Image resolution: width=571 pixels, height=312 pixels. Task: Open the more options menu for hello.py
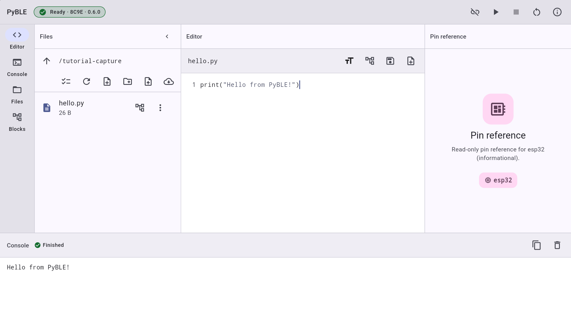[x=160, y=107]
